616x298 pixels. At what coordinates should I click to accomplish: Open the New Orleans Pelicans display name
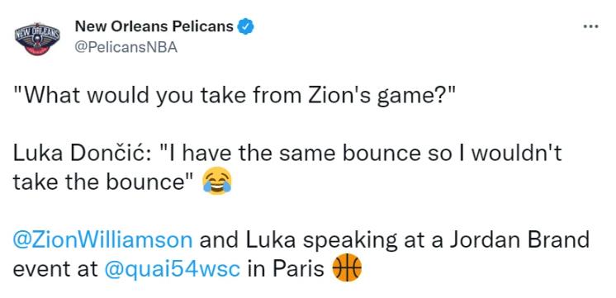point(154,26)
